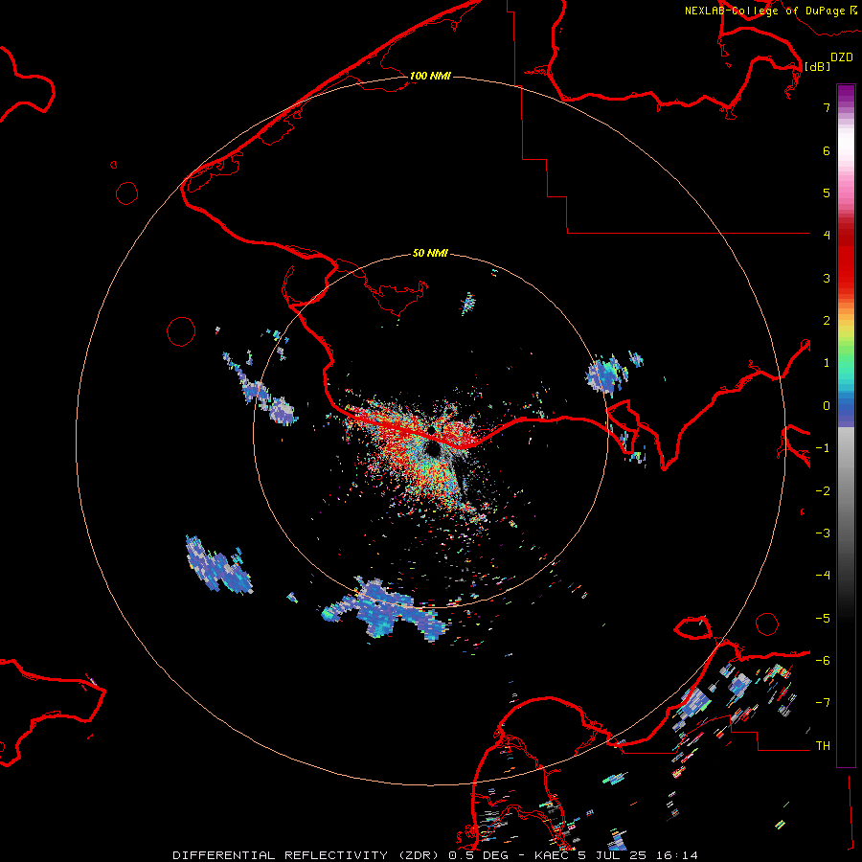862x862 pixels.
Task: Click the black radar site dot at center
Action: (x=432, y=430)
